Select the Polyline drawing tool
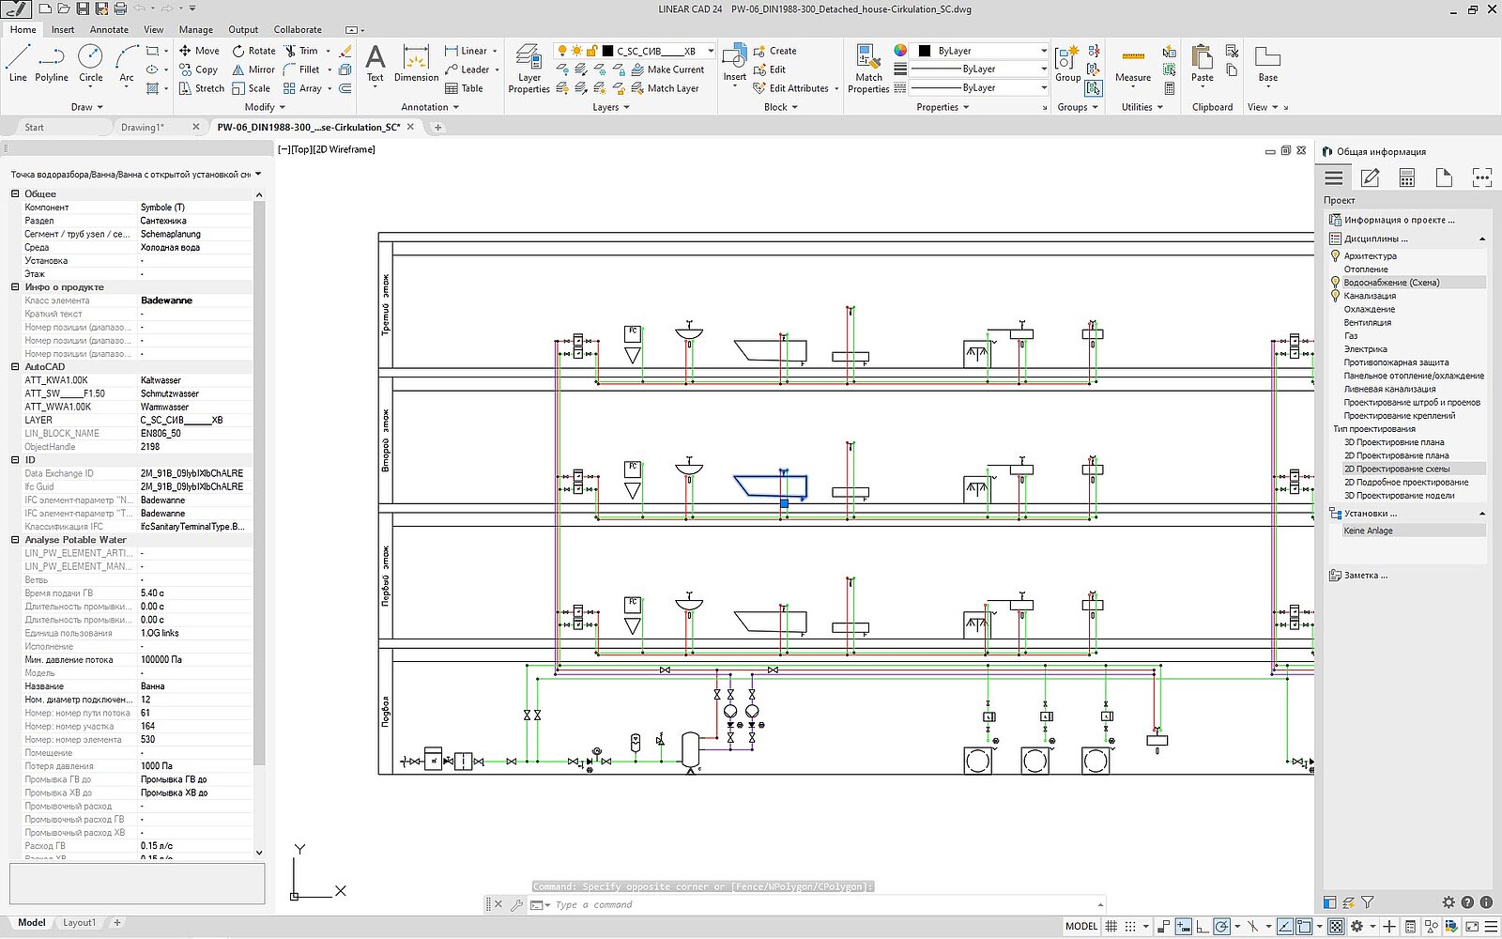Screen dimensions: 1502x939 pos(52,64)
